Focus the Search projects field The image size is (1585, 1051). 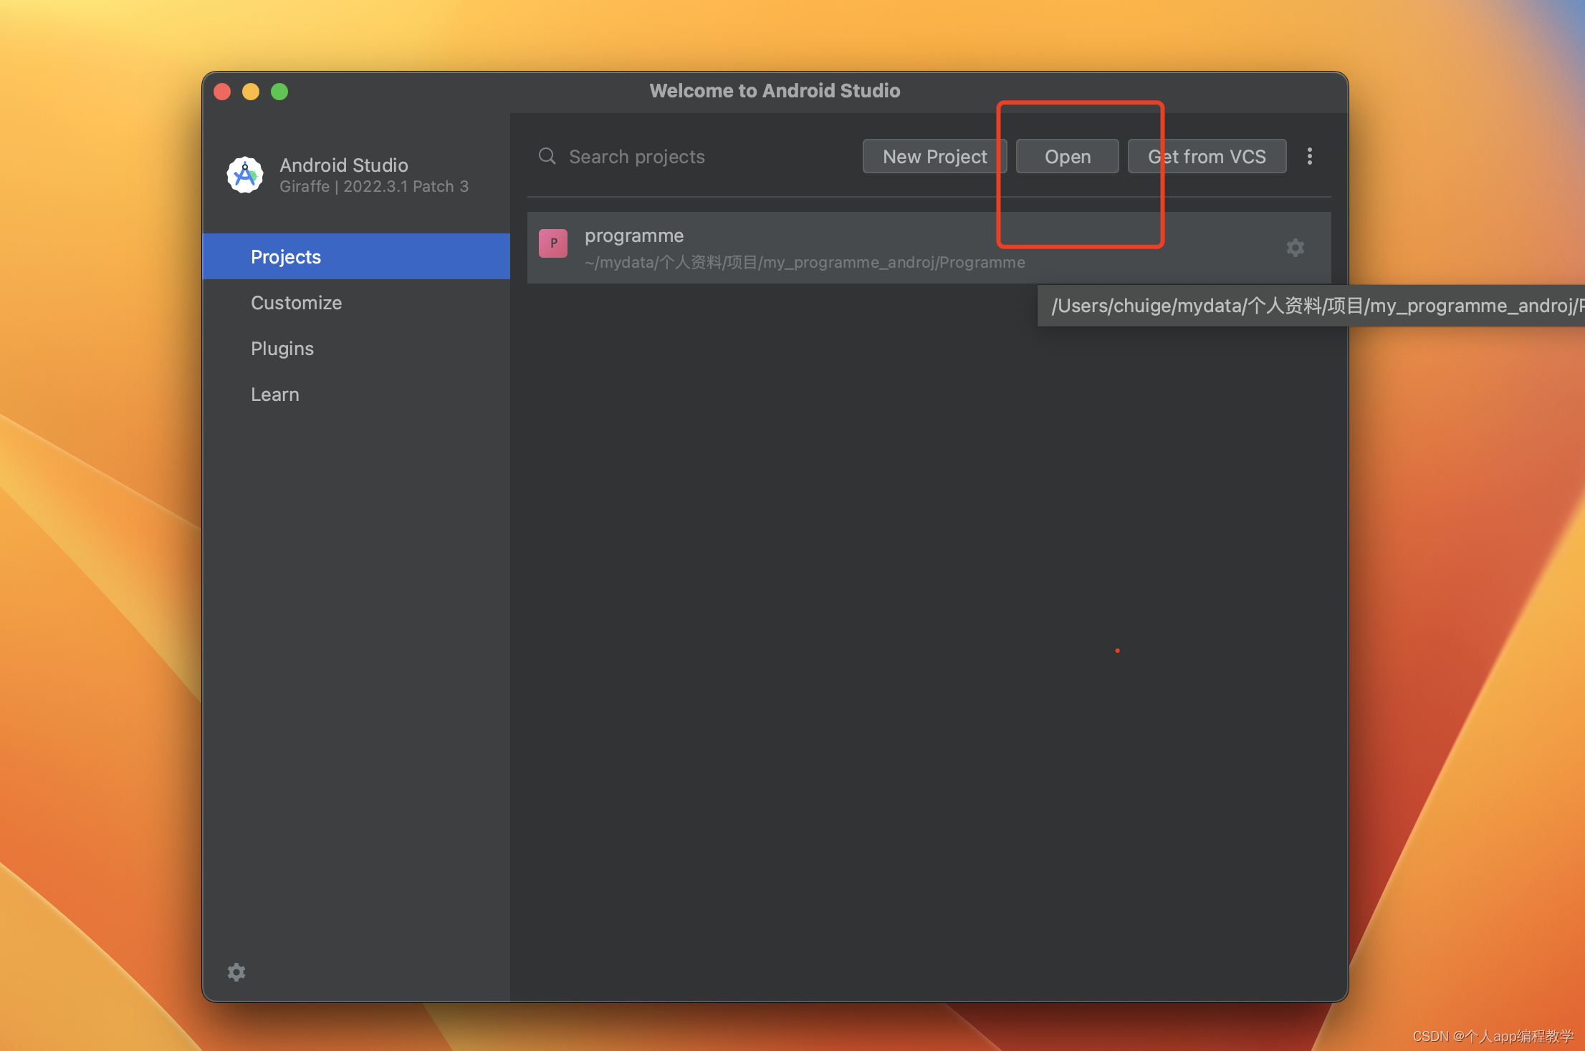(695, 156)
